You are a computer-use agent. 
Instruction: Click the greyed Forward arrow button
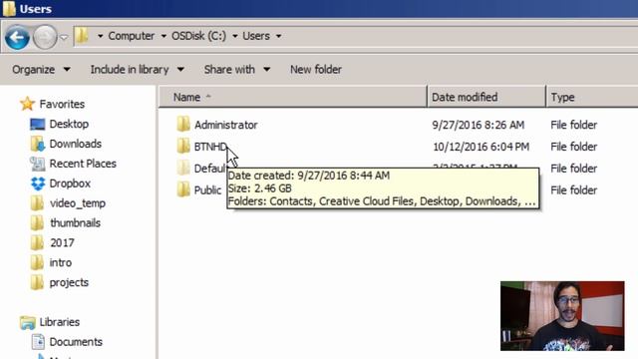[x=44, y=37]
